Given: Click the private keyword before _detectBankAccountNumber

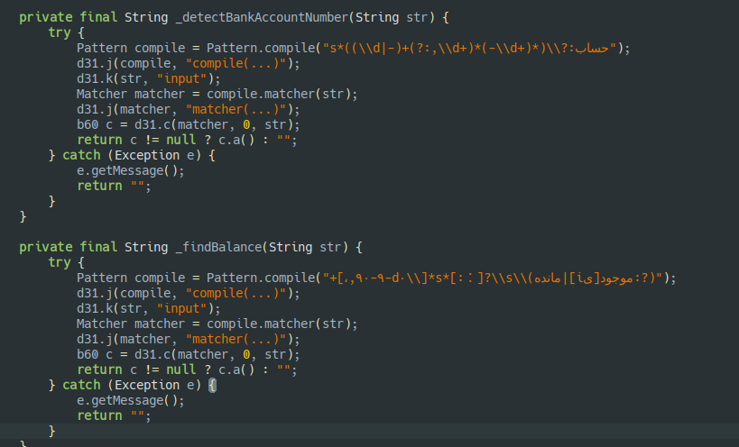Looking at the screenshot, I should click(44, 17).
